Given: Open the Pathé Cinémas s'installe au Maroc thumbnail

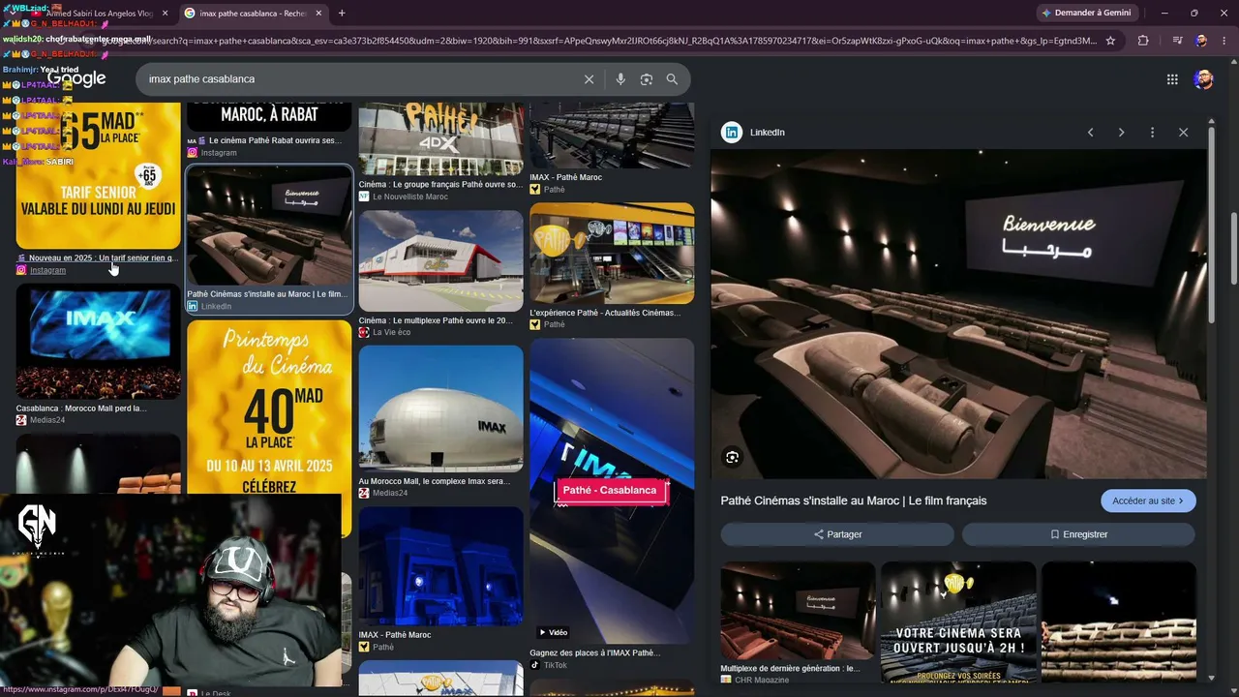Looking at the screenshot, I should pyautogui.click(x=269, y=226).
